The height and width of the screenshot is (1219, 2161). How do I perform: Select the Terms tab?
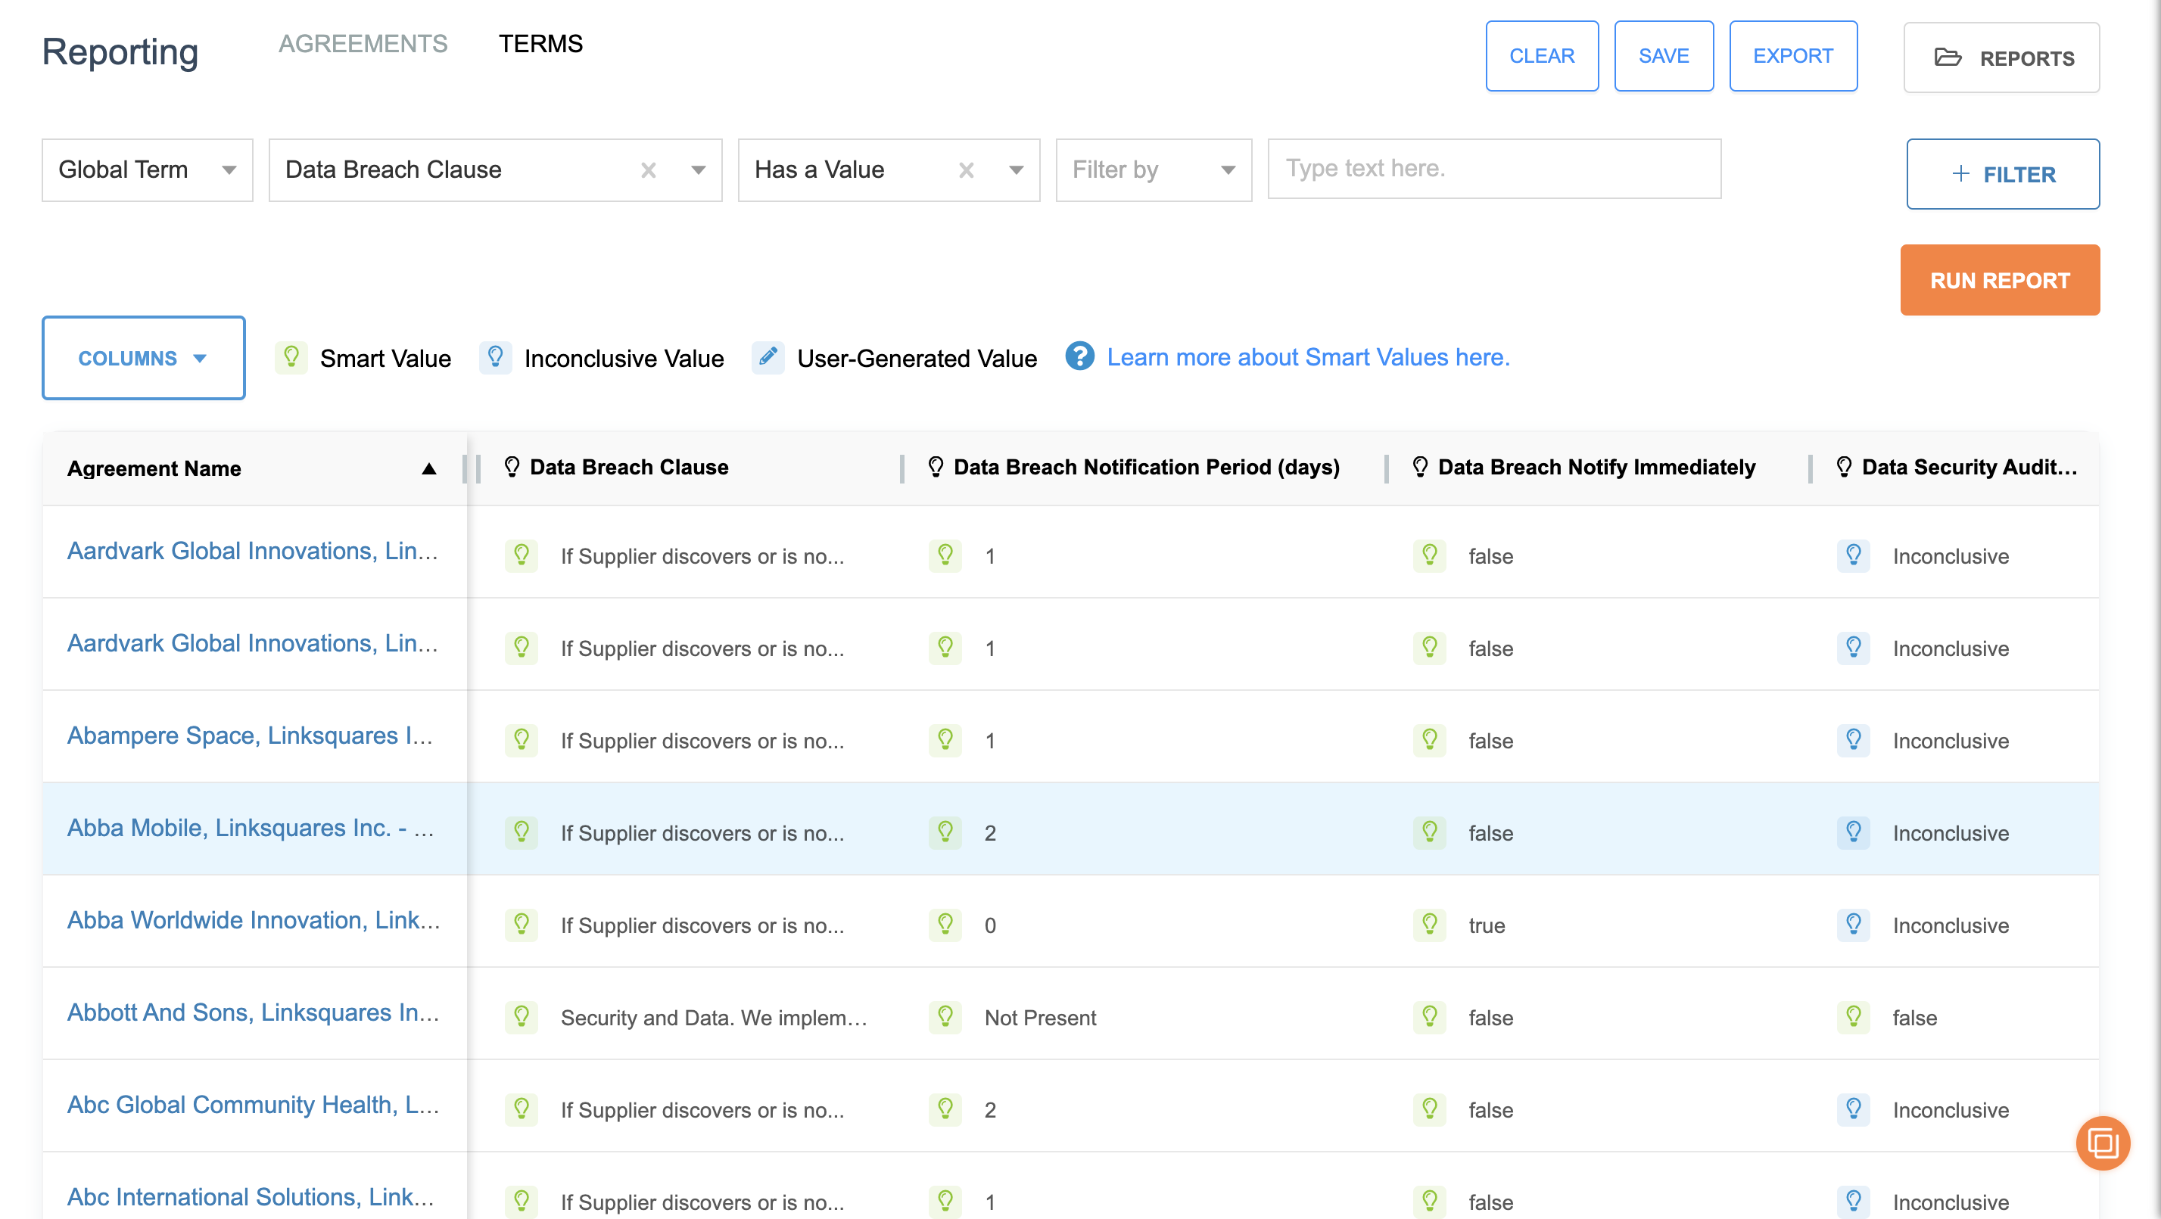[x=541, y=44]
